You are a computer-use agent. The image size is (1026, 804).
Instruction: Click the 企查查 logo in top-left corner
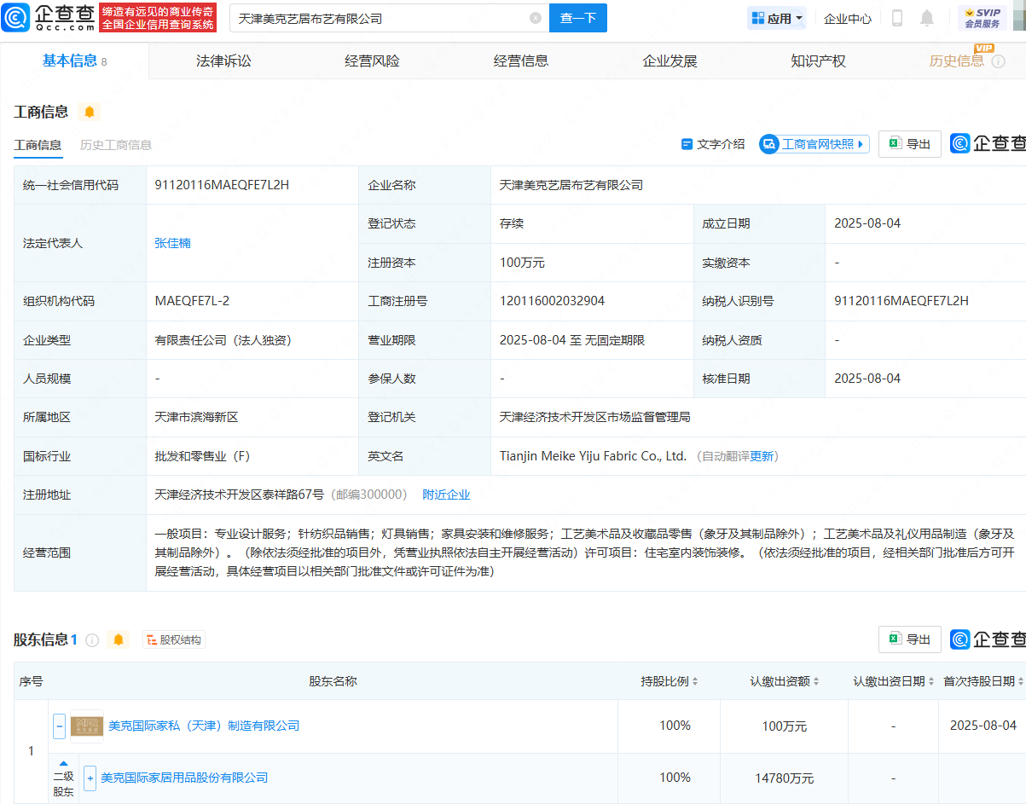pos(49,17)
